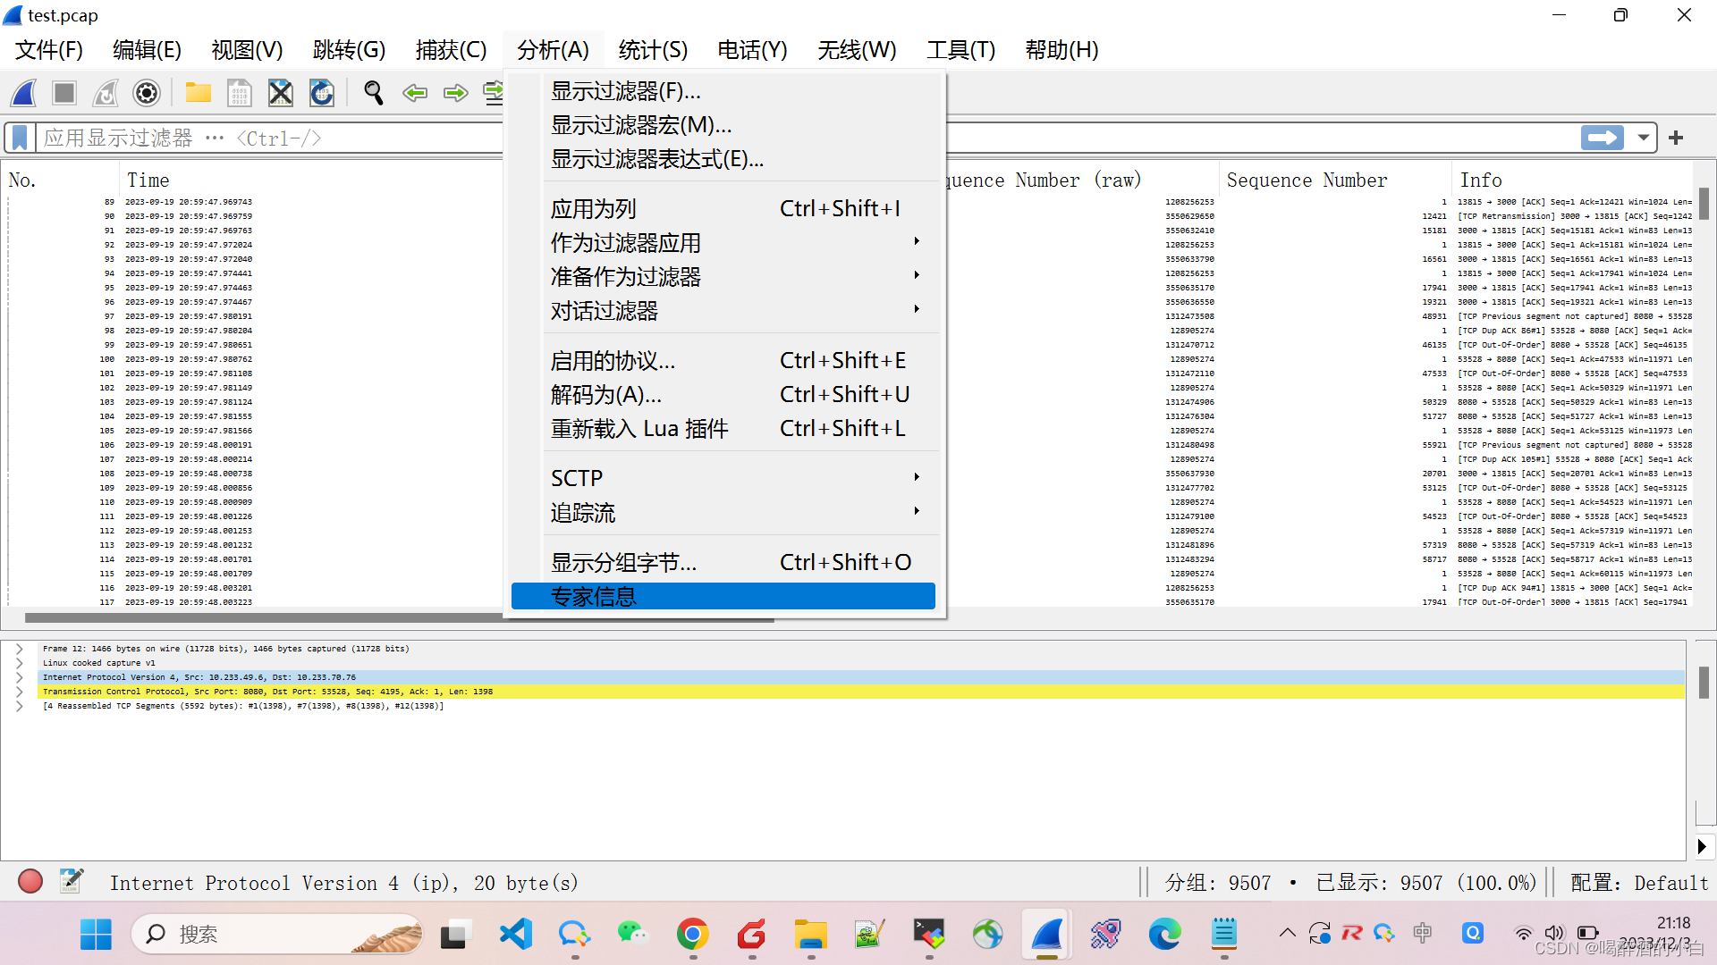Image resolution: width=1717 pixels, height=965 pixels.
Task: Open capture options gear icon
Action: coord(147,93)
